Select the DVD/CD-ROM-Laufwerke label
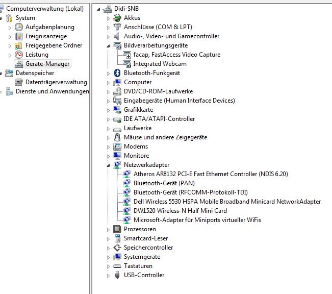The width and height of the screenshot is (332, 294). tap(159, 91)
